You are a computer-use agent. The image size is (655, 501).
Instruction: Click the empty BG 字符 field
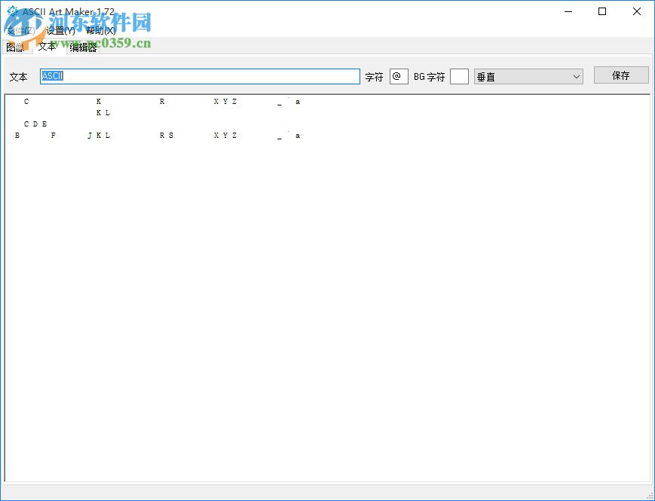[459, 76]
